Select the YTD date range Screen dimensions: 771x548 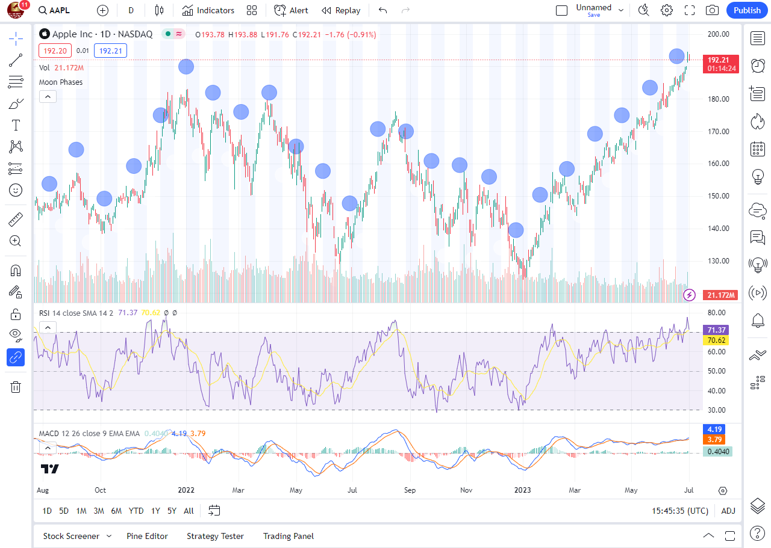(136, 511)
